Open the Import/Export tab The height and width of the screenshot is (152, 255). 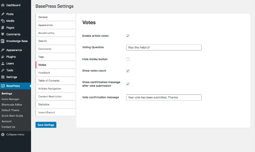(56, 112)
